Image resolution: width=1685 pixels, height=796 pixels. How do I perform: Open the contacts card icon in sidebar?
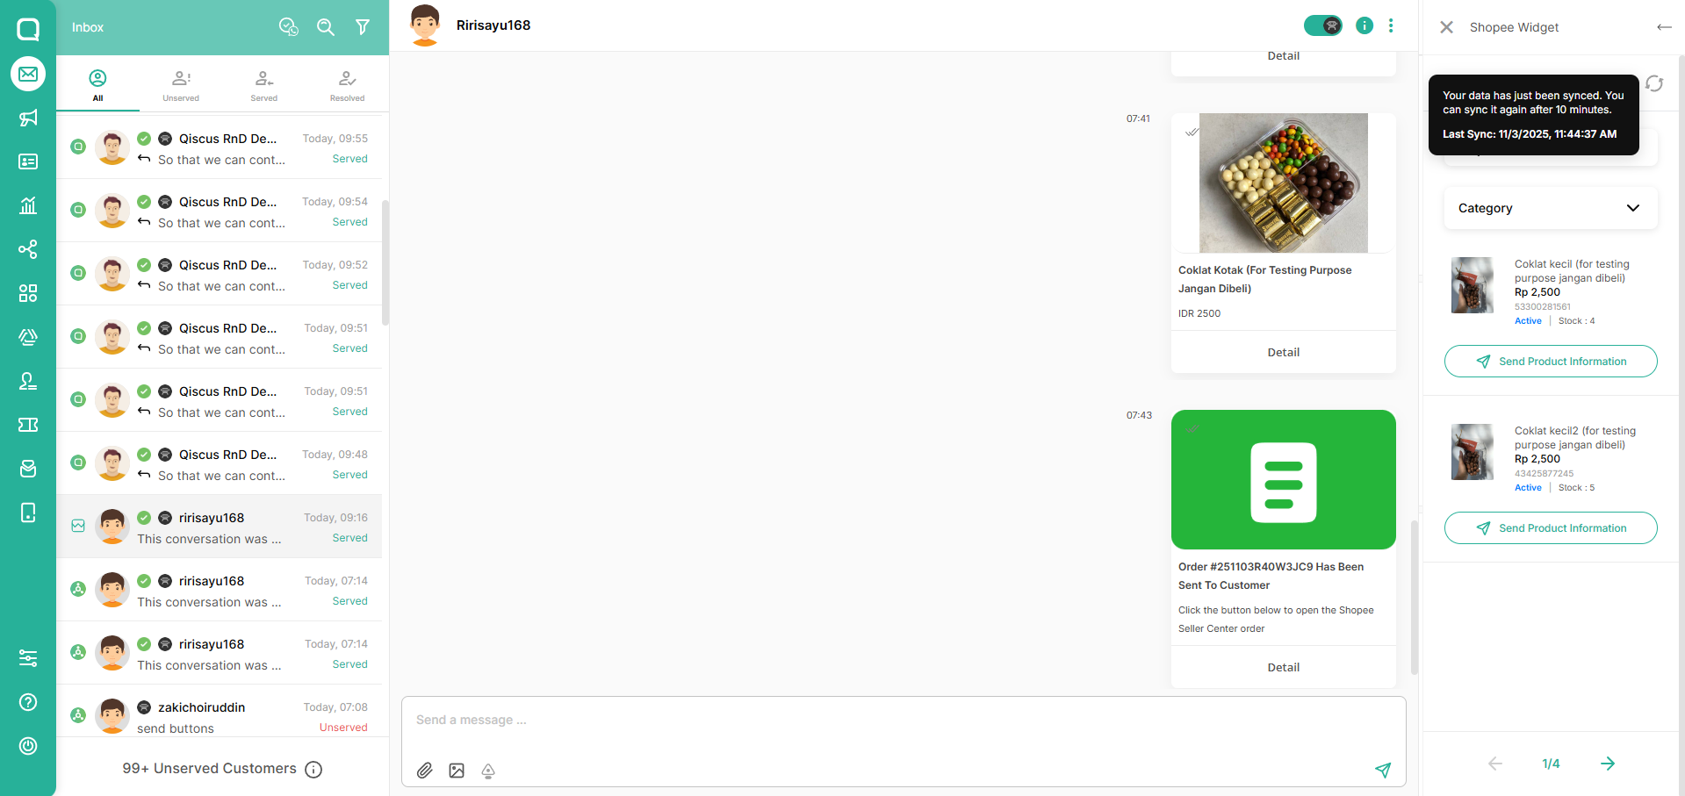pos(28,161)
